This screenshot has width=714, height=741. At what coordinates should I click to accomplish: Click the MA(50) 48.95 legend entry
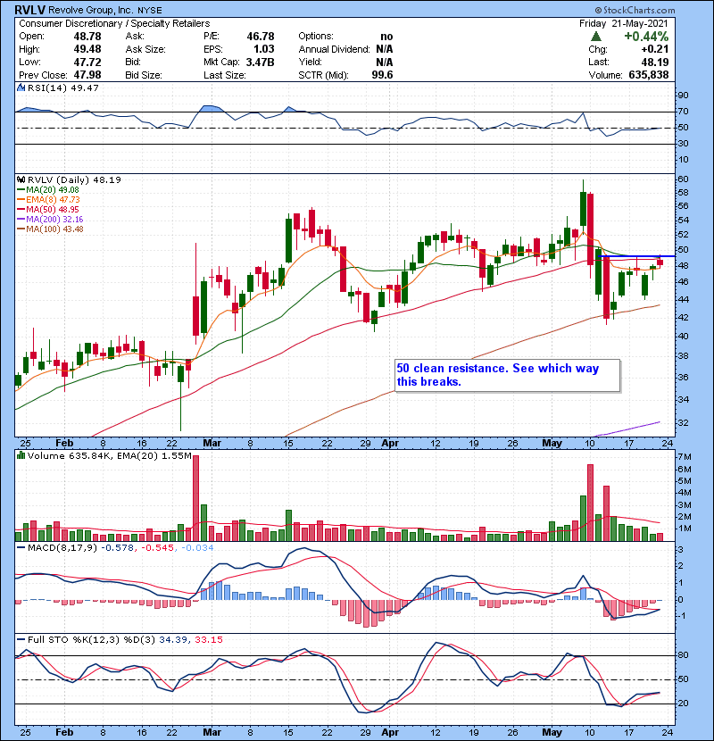(x=48, y=209)
